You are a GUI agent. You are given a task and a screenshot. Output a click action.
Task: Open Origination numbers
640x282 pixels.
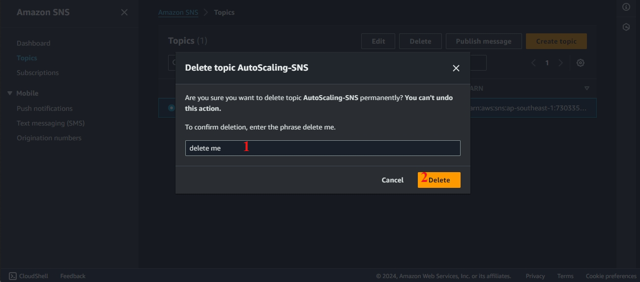(x=49, y=138)
